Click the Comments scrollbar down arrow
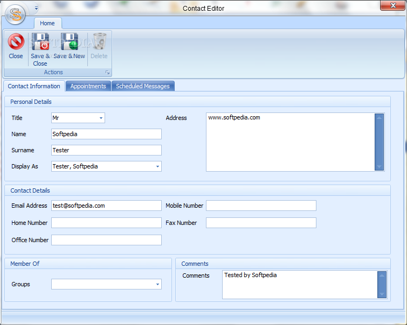The image size is (407, 325). pyautogui.click(x=382, y=294)
